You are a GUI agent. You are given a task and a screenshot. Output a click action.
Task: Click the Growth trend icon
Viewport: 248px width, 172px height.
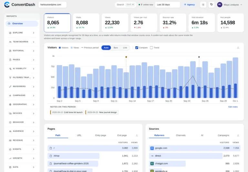click(10, 158)
